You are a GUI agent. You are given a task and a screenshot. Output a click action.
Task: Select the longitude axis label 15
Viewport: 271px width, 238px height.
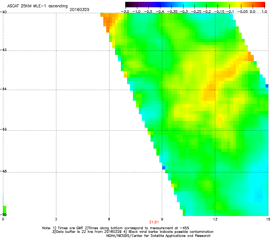click(268, 219)
